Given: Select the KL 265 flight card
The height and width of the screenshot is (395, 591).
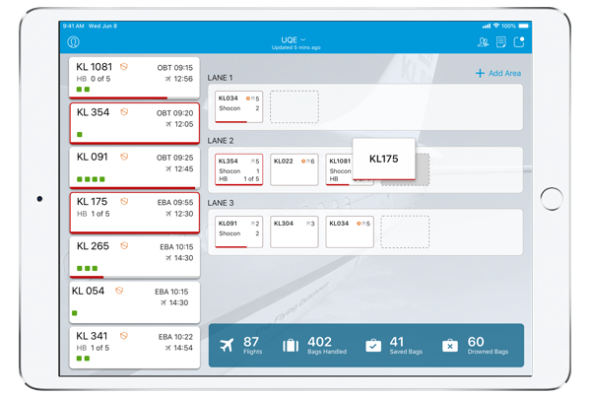Looking at the screenshot, I should (x=135, y=257).
